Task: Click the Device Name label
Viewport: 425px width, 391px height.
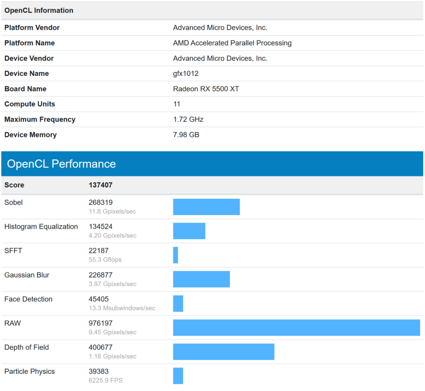Action: coord(27,74)
